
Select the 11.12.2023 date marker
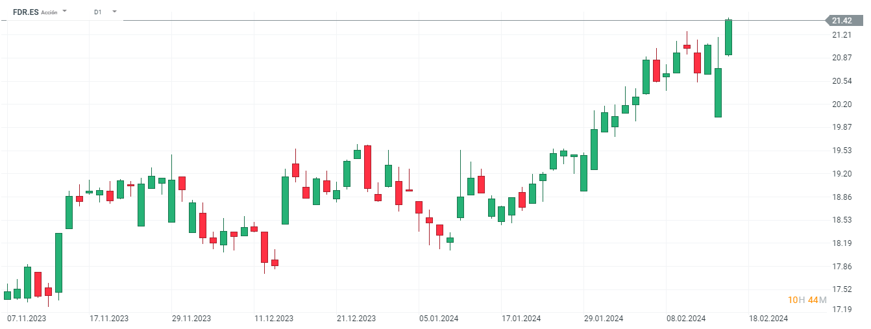tap(274, 319)
